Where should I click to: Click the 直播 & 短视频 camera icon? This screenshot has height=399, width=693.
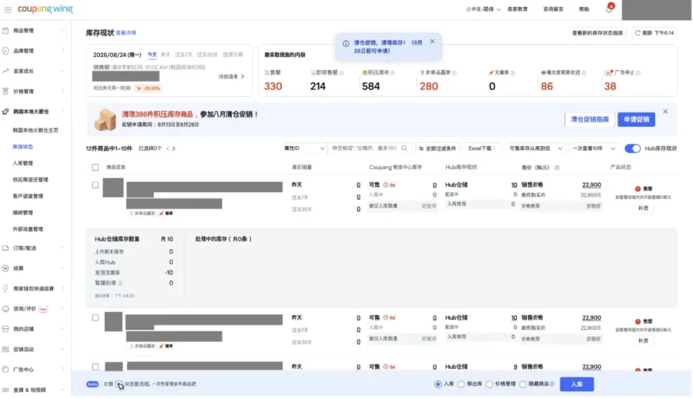click(5, 391)
